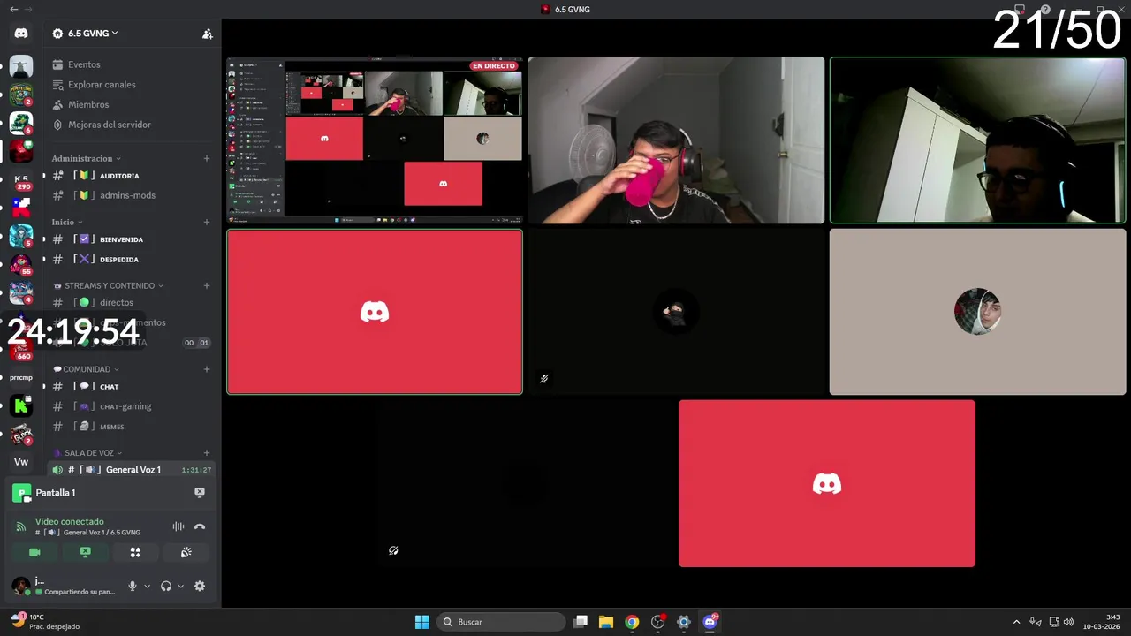Disconnect from voice call icon

200,526
